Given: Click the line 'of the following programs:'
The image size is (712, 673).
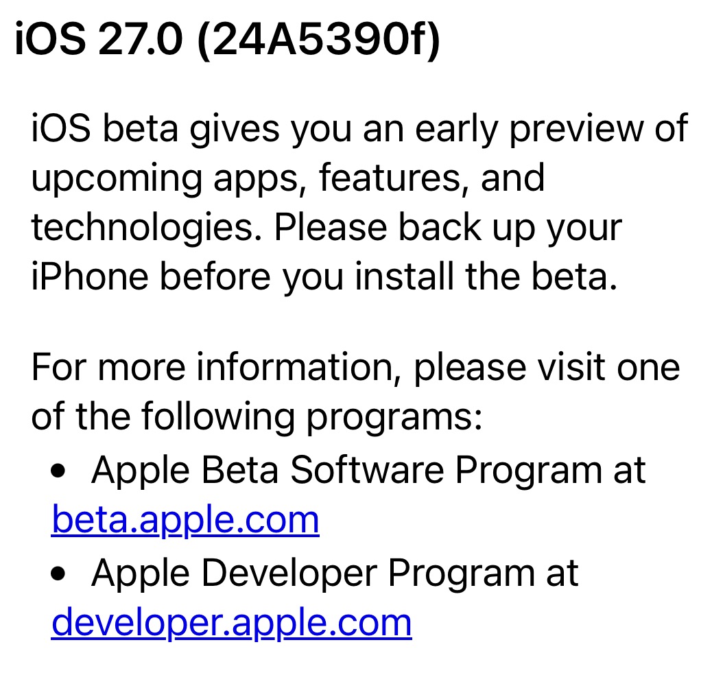Looking at the screenshot, I should point(257,416).
